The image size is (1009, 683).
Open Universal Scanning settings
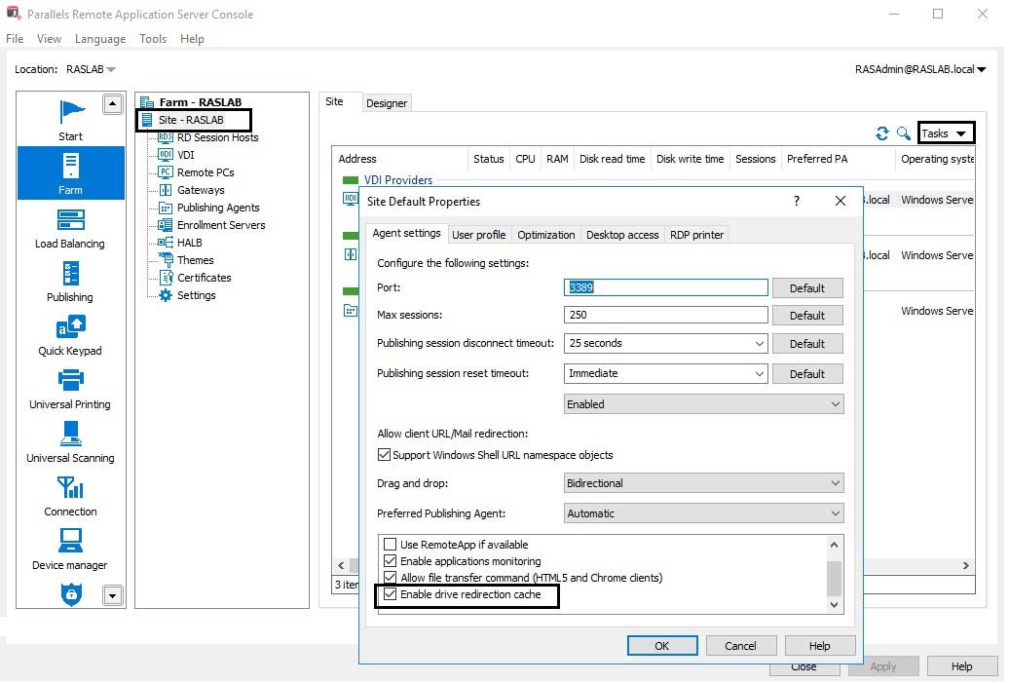(x=69, y=443)
